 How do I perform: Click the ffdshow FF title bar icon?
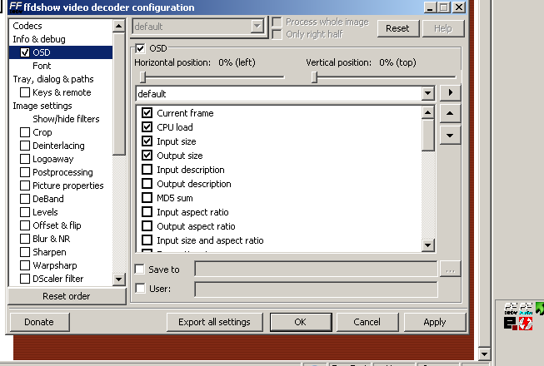pyautogui.click(x=16, y=7)
